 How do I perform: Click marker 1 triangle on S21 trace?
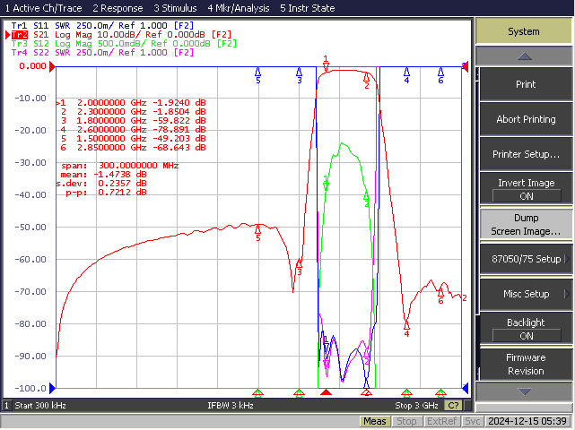326,66
